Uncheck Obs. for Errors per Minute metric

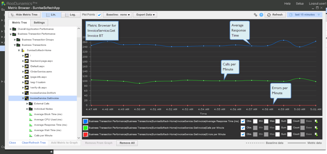pos(243,134)
